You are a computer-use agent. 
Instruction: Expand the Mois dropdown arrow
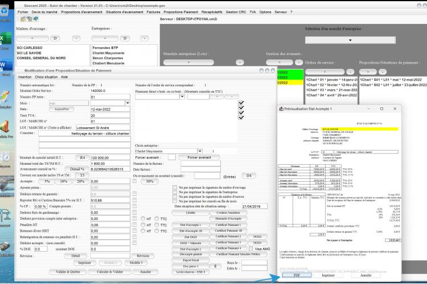point(127,103)
